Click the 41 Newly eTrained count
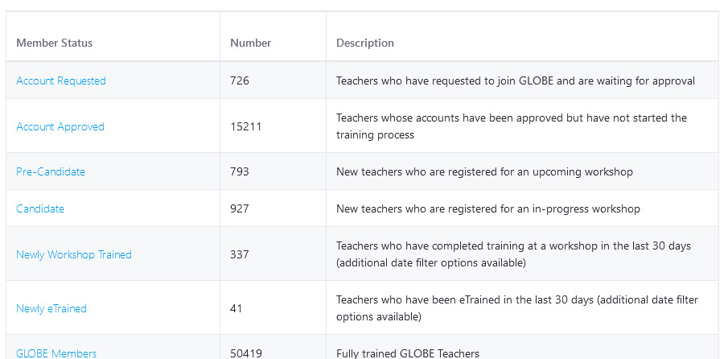The image size is (728, 359). coord(236,308)
